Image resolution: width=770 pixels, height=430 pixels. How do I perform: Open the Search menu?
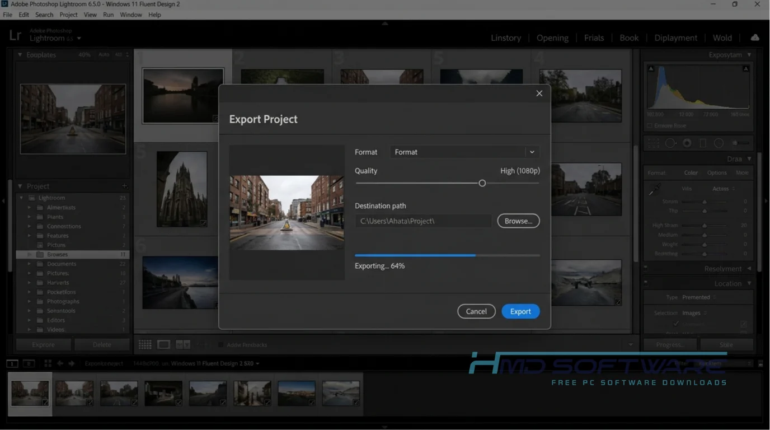pyautogui.click(x=44, y=15)
